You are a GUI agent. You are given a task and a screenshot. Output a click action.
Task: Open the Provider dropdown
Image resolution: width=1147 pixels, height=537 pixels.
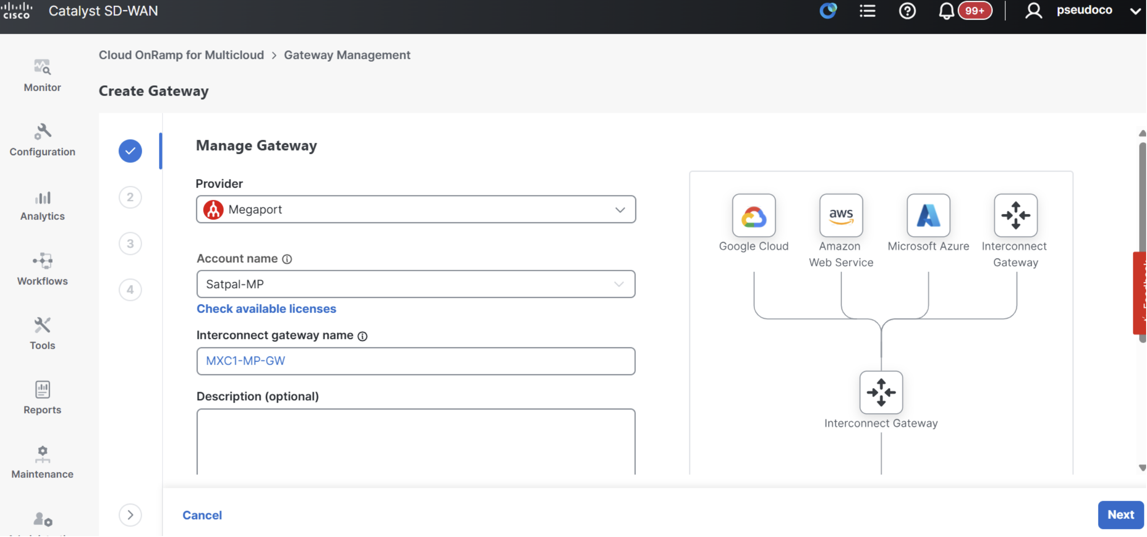pos(416,209)
